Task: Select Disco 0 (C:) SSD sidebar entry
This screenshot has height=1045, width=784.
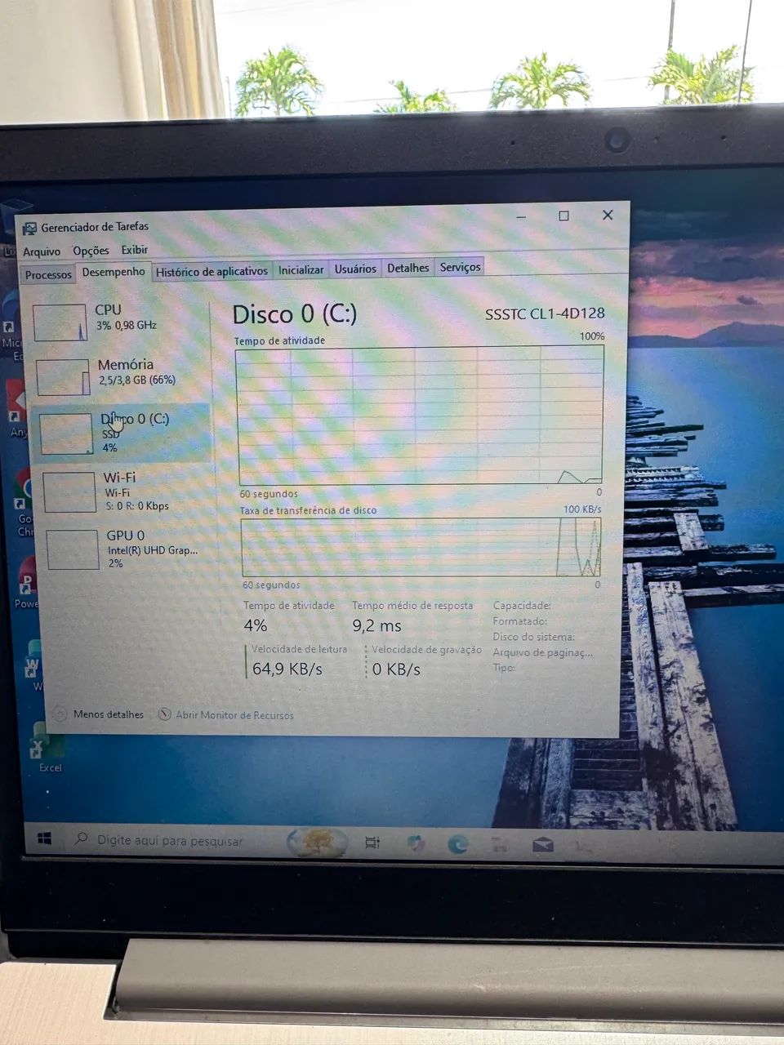Action: click(121, 432)
